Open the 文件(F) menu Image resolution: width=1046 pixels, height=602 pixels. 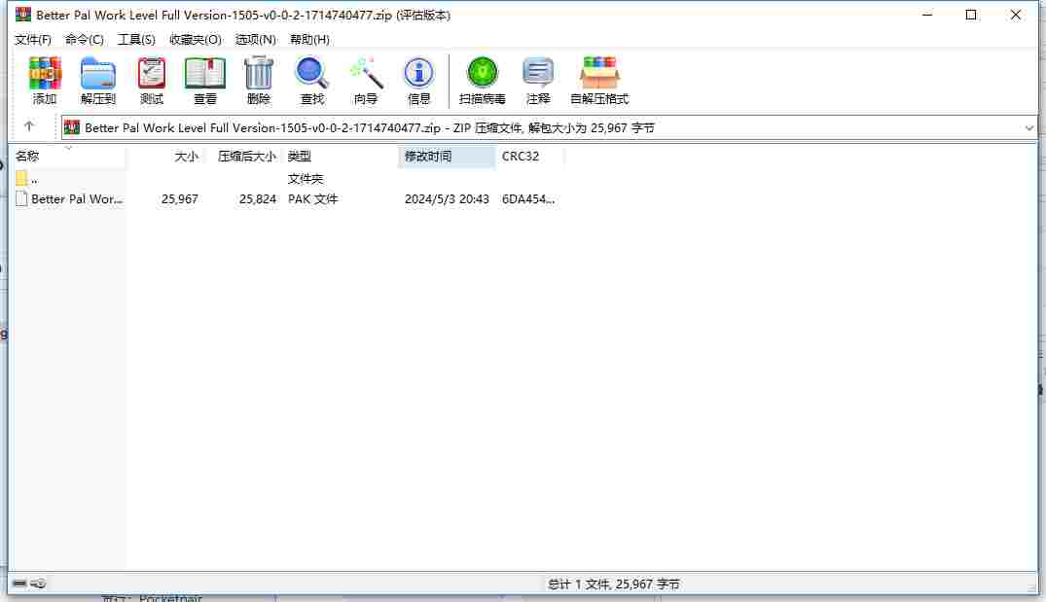(33, 39)
